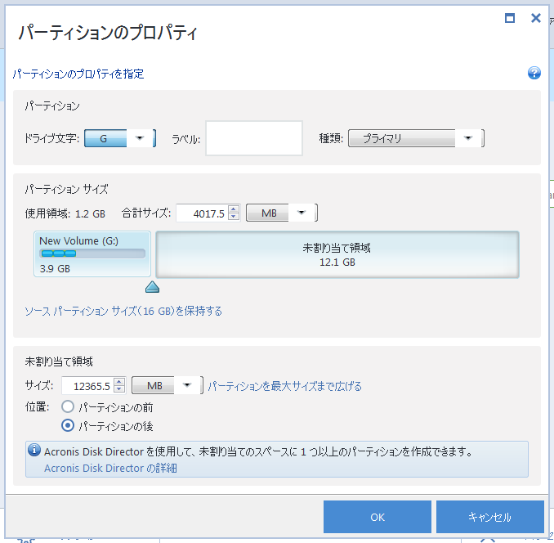
Task: Select the 'パーティションの前' radio button
Action: coord(68,406)
